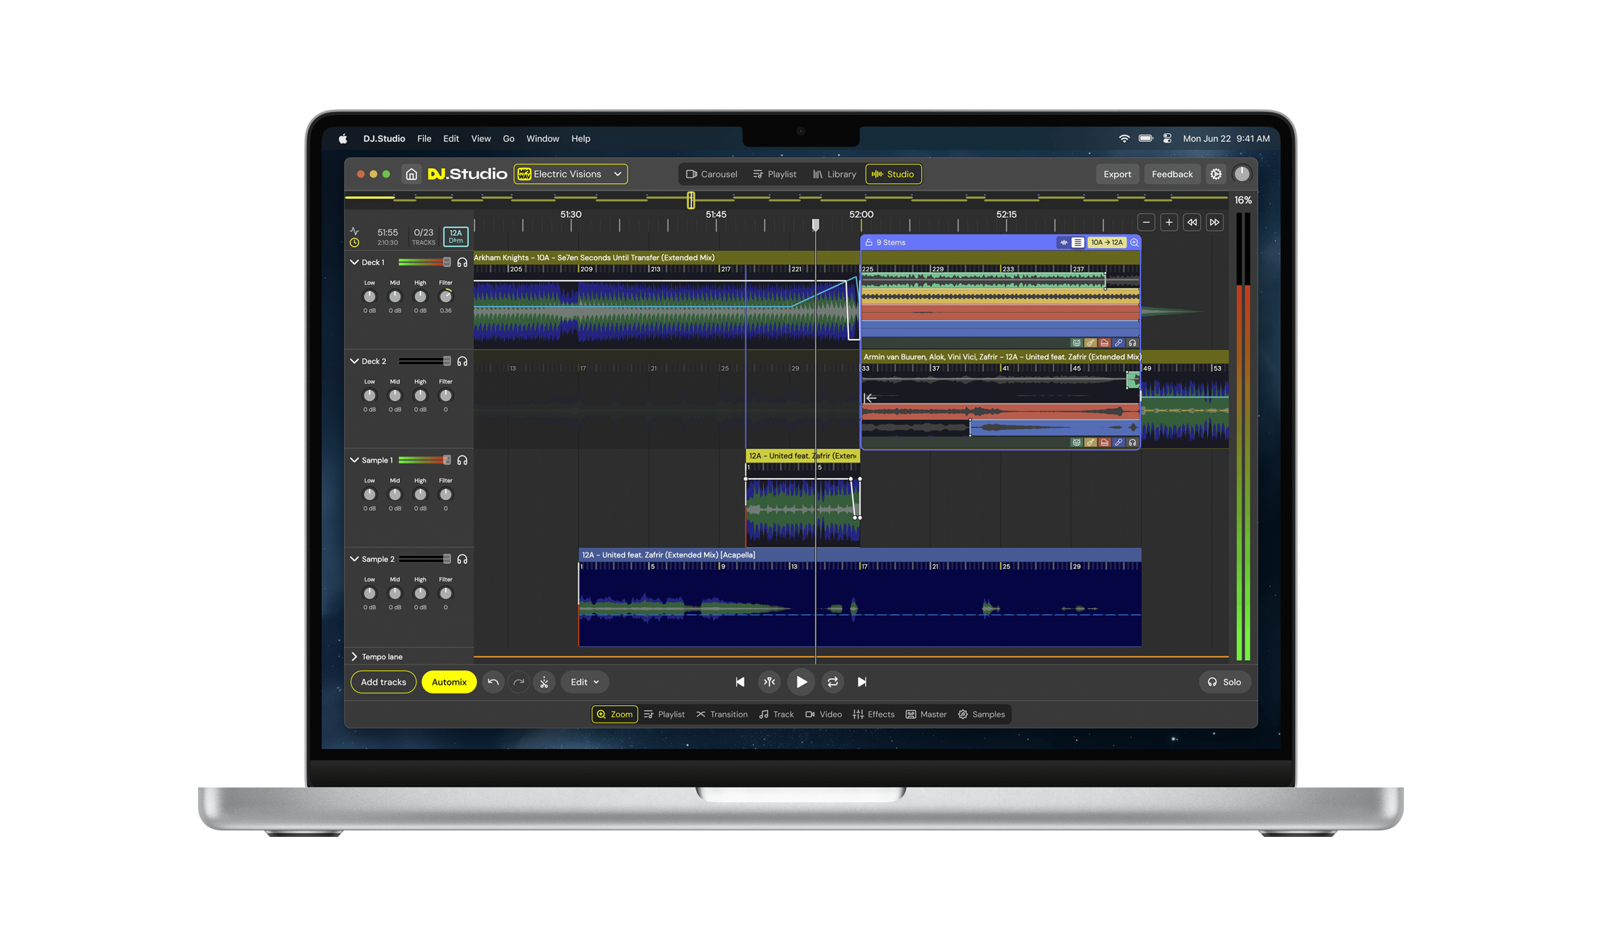
Task: Skip to next track button
Action: click(x=861, y=682)
